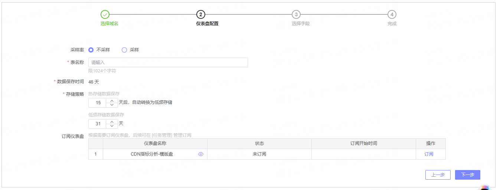Click the 选择字段 step label
This screenshot has height=190, width=497.
pos(300,24)
